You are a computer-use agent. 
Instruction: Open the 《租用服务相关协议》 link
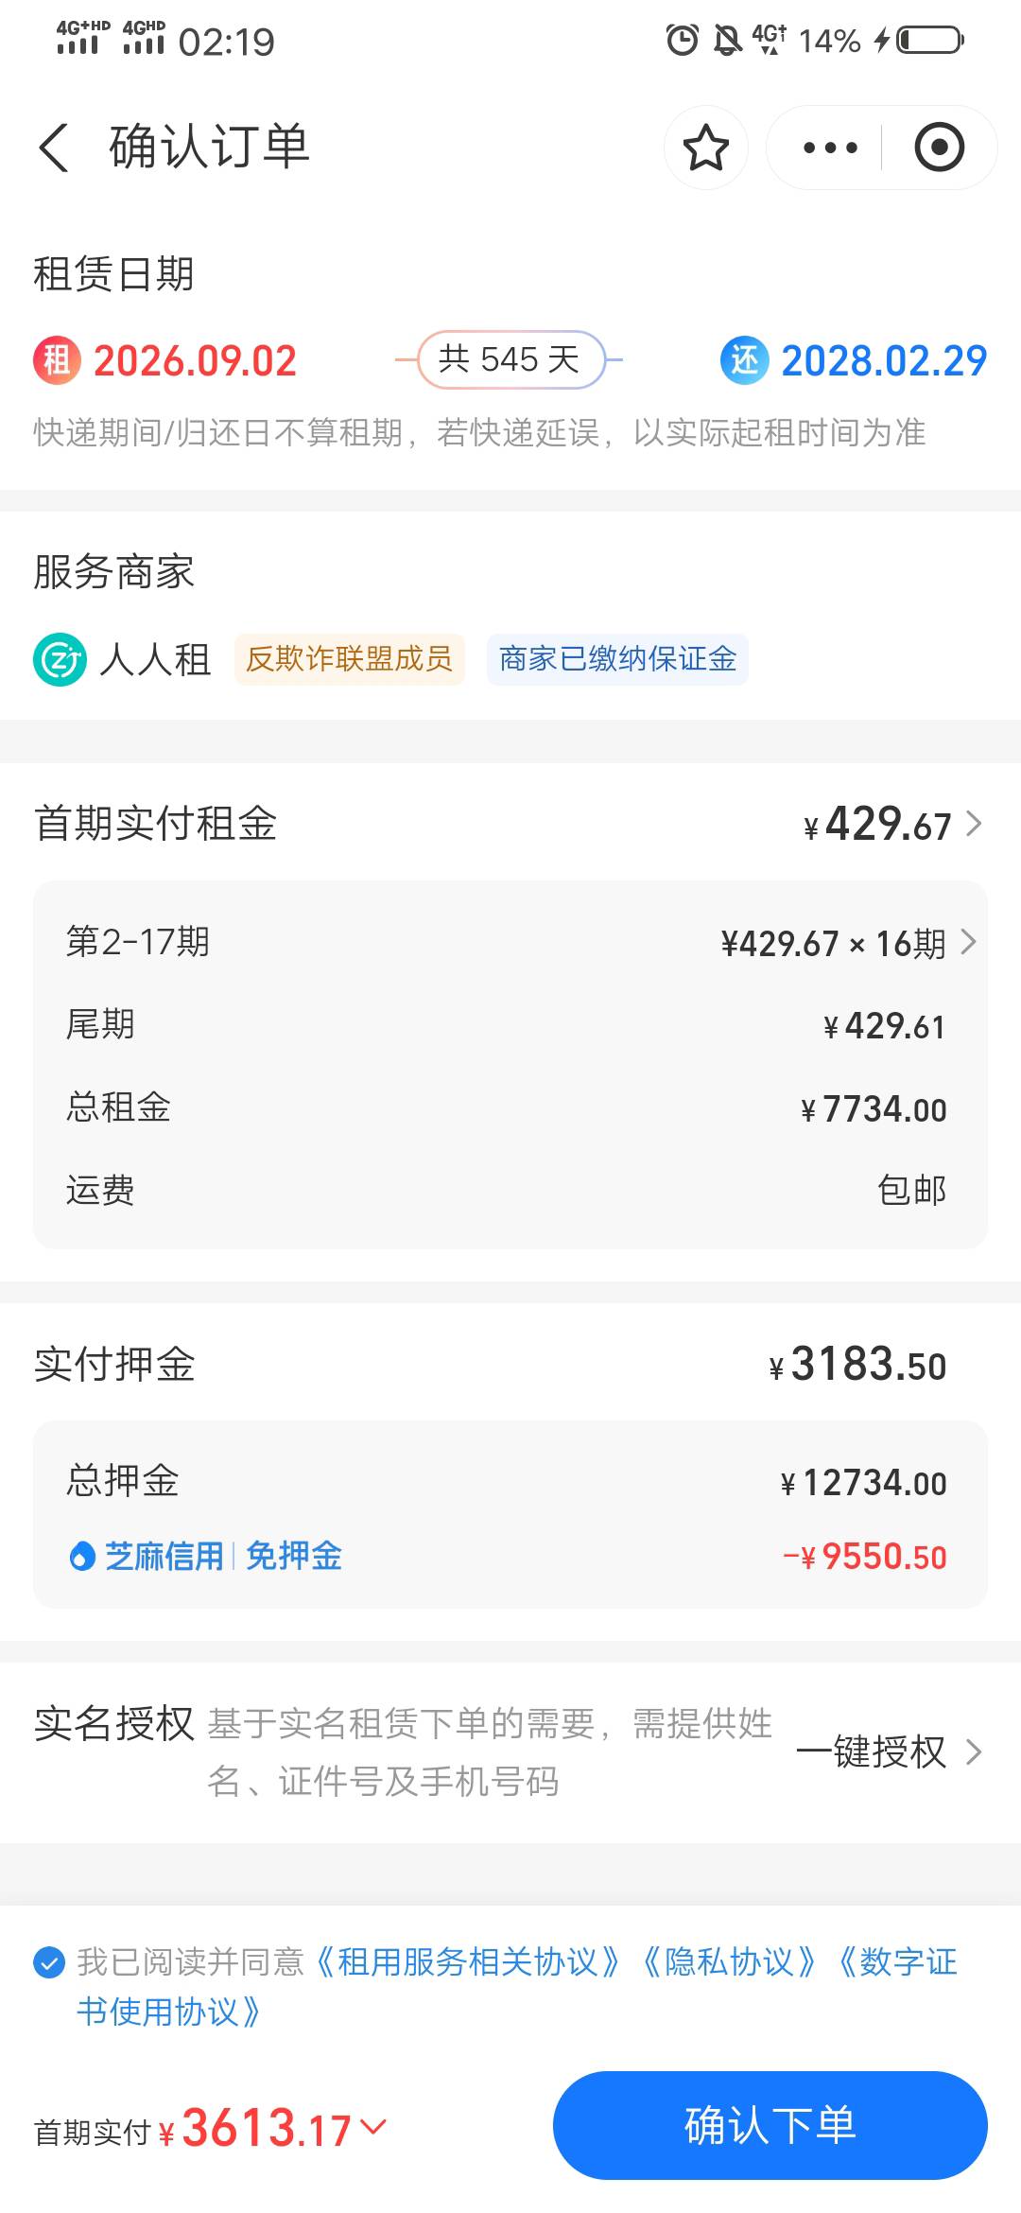(x=468, y=1962)
